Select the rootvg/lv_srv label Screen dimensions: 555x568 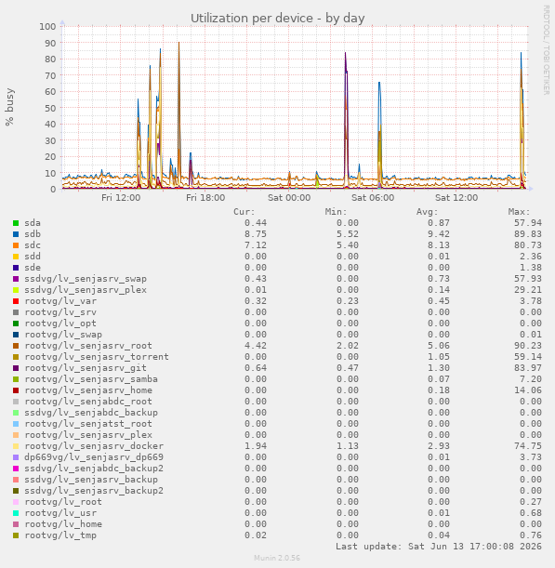point(60,312)
